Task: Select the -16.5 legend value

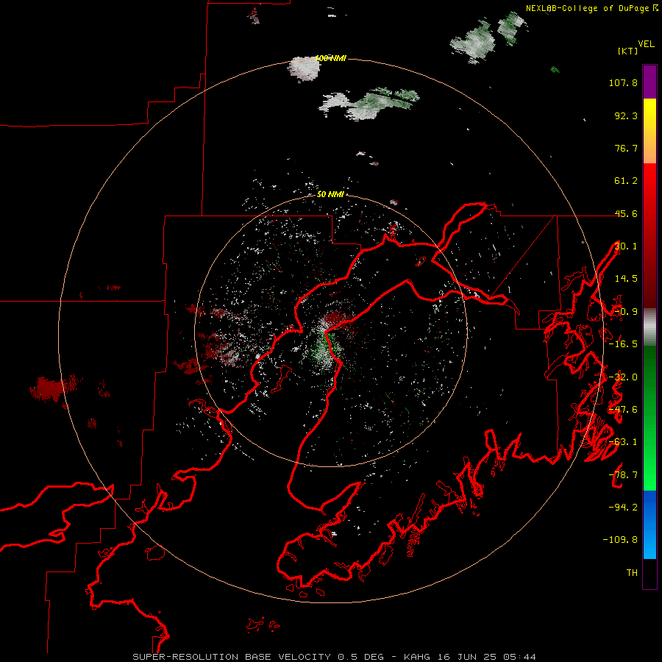Action: (623, 344)
